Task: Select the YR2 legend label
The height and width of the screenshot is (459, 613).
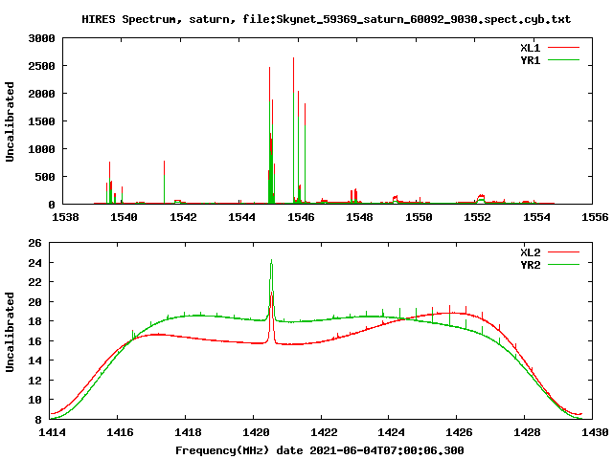Action: [x=531, y=265]
